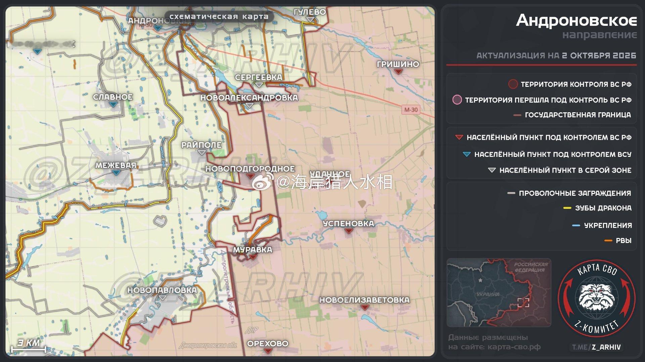
Task: Click the gray marker under Райполе
Action: tap(202, 153)
